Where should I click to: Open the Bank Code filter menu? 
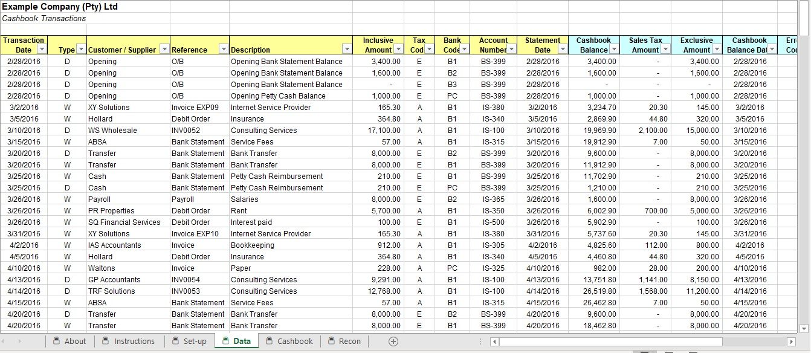[x=463, y=50]
